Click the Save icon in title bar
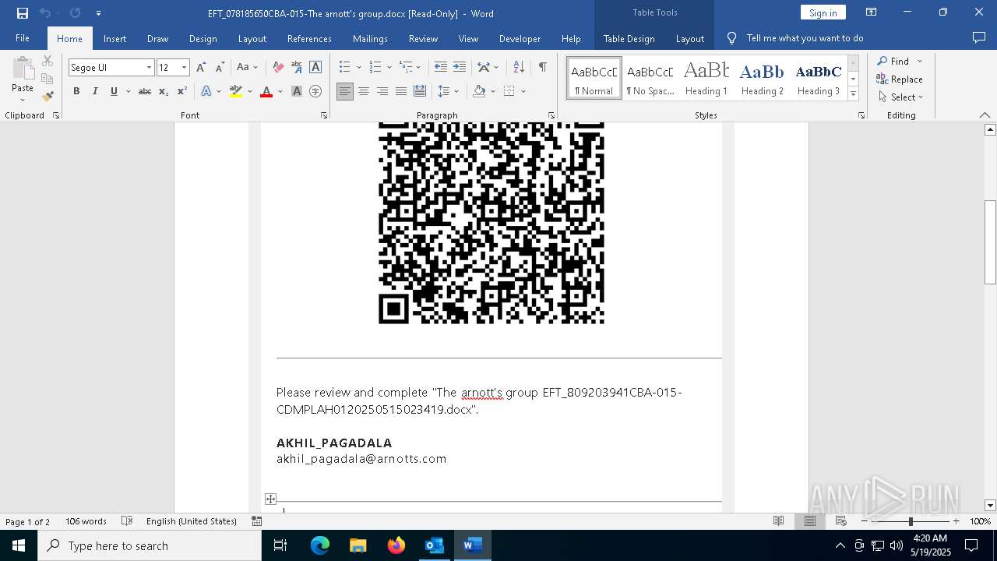Screen dimensions: 997x561 coord(23,13)
